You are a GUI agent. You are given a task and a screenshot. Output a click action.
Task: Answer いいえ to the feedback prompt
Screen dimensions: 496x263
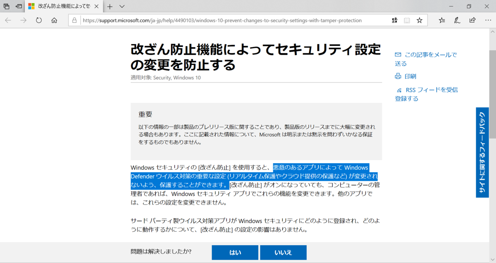[283, 253]
